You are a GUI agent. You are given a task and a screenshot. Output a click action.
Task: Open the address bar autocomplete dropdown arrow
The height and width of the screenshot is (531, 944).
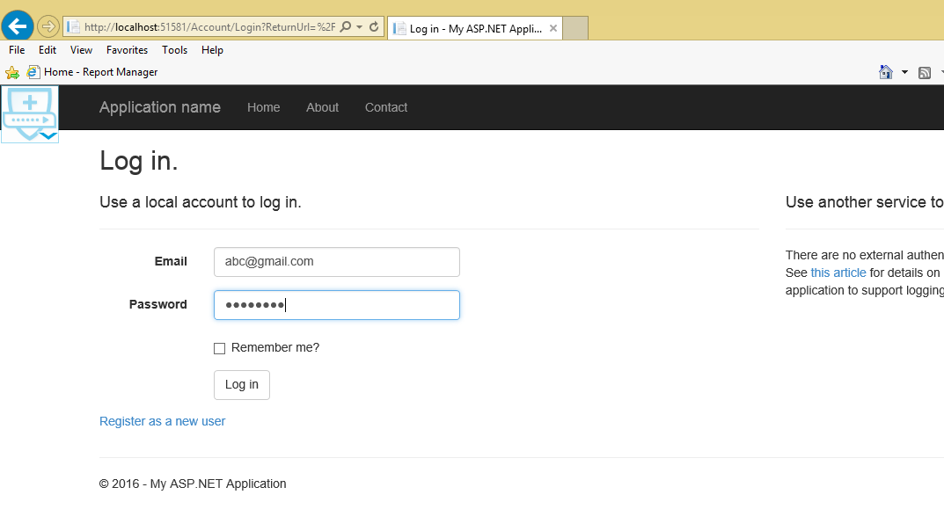[x=360, y=27]
